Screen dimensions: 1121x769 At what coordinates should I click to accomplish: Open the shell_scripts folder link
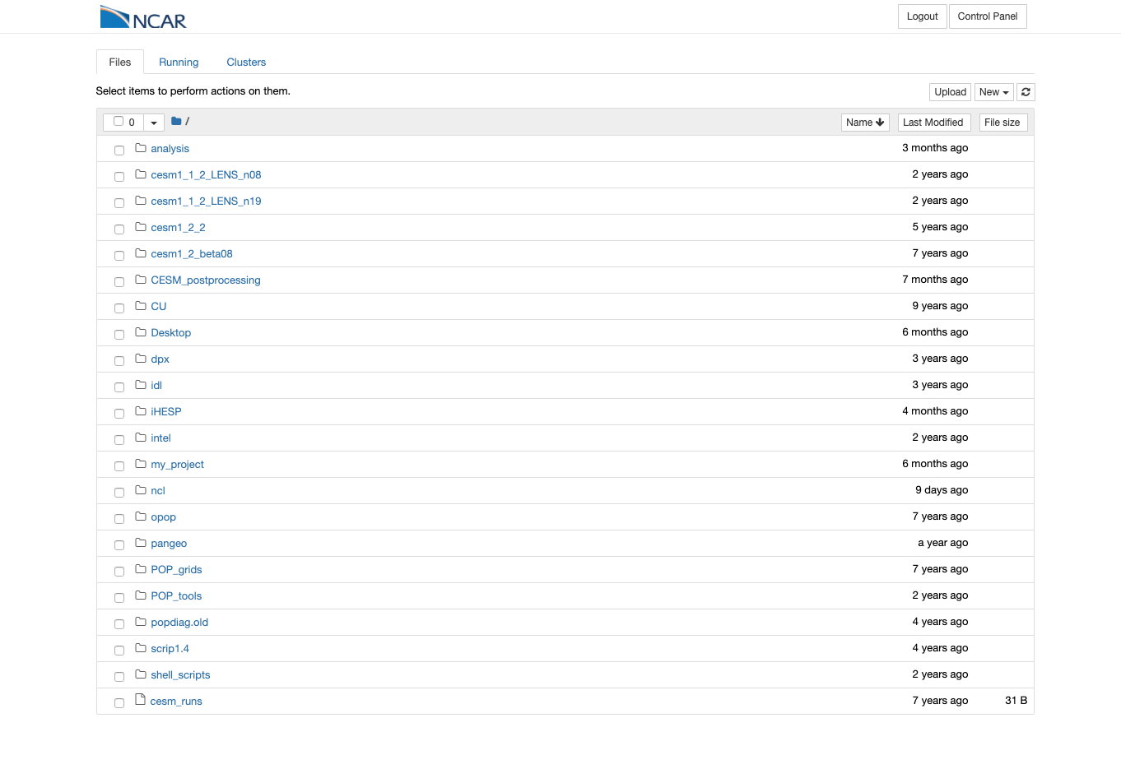click(x=180, y=675)
